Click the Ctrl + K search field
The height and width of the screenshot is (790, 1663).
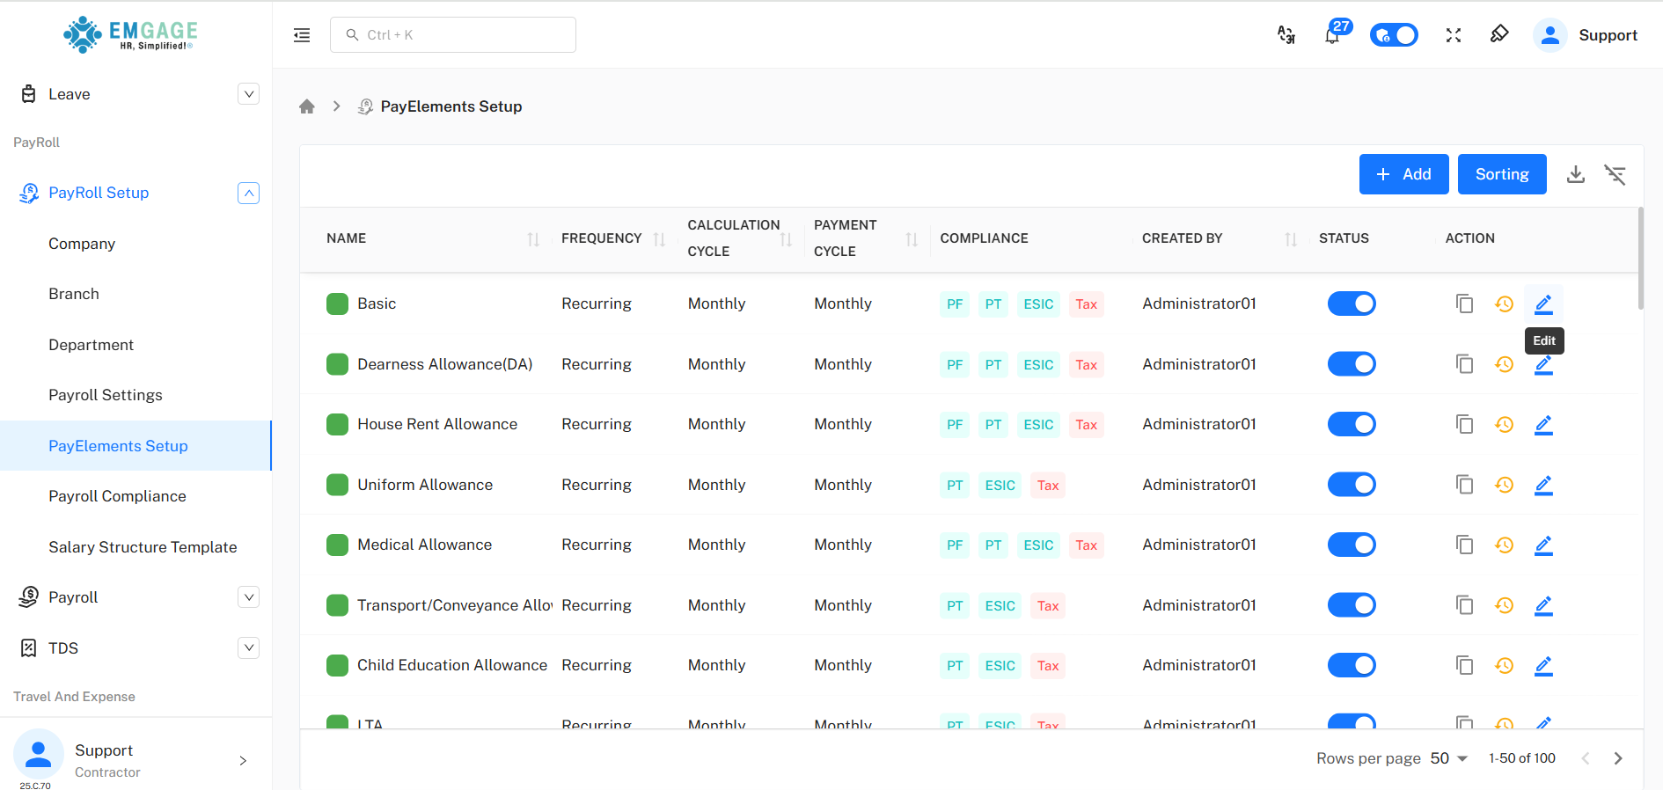(453, 35)
